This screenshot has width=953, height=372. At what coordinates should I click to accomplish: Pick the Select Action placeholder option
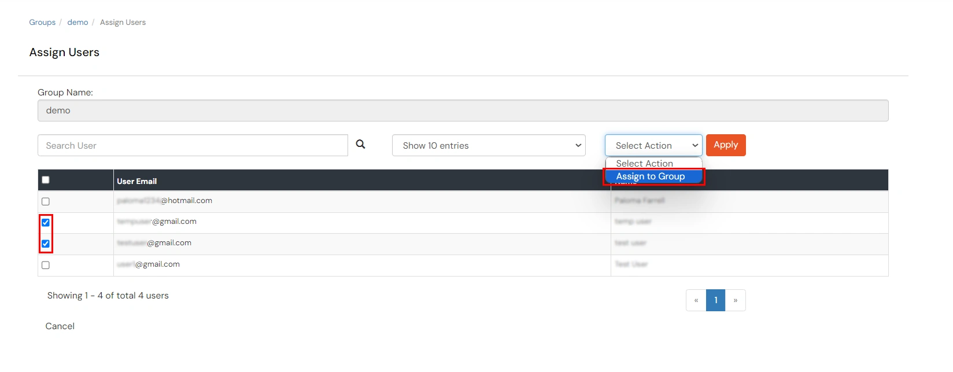click(645, 164)
